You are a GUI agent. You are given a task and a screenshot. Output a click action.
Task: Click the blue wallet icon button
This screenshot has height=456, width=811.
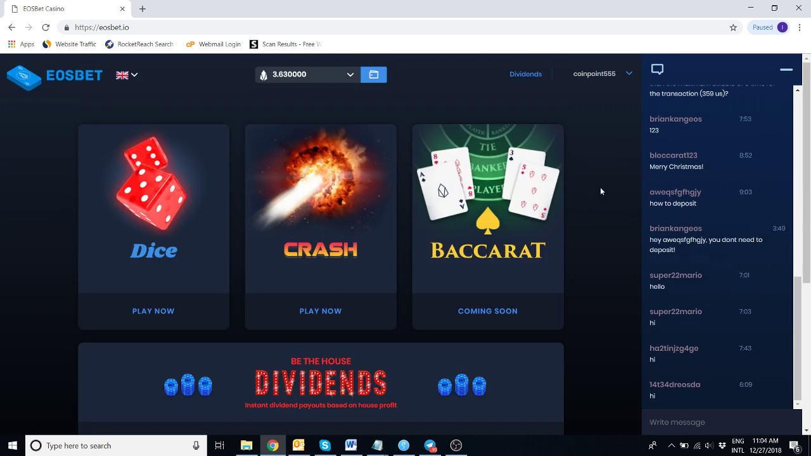point(374,75)
